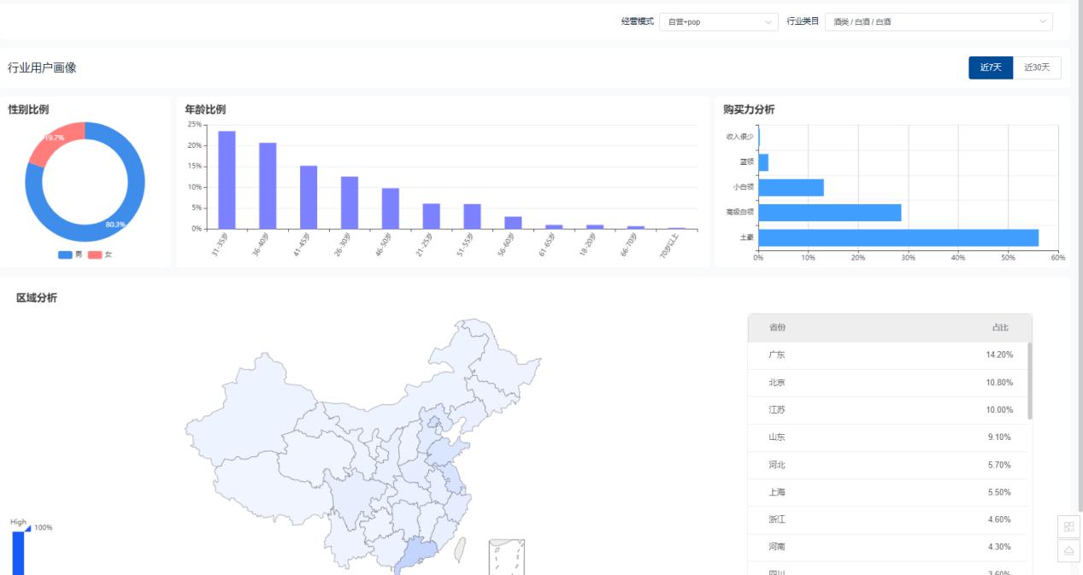Click the 行业类目 dropdown chevron arrow
Image resolution: width=1083 pixels, height=575 pixels.
[x=1044, y=21]
